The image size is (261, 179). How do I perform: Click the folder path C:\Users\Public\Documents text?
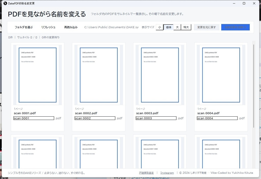111,27
